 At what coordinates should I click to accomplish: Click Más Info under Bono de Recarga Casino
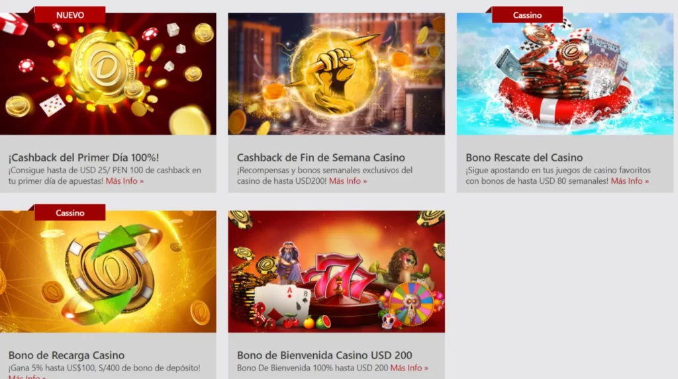[x=26, y=377]
